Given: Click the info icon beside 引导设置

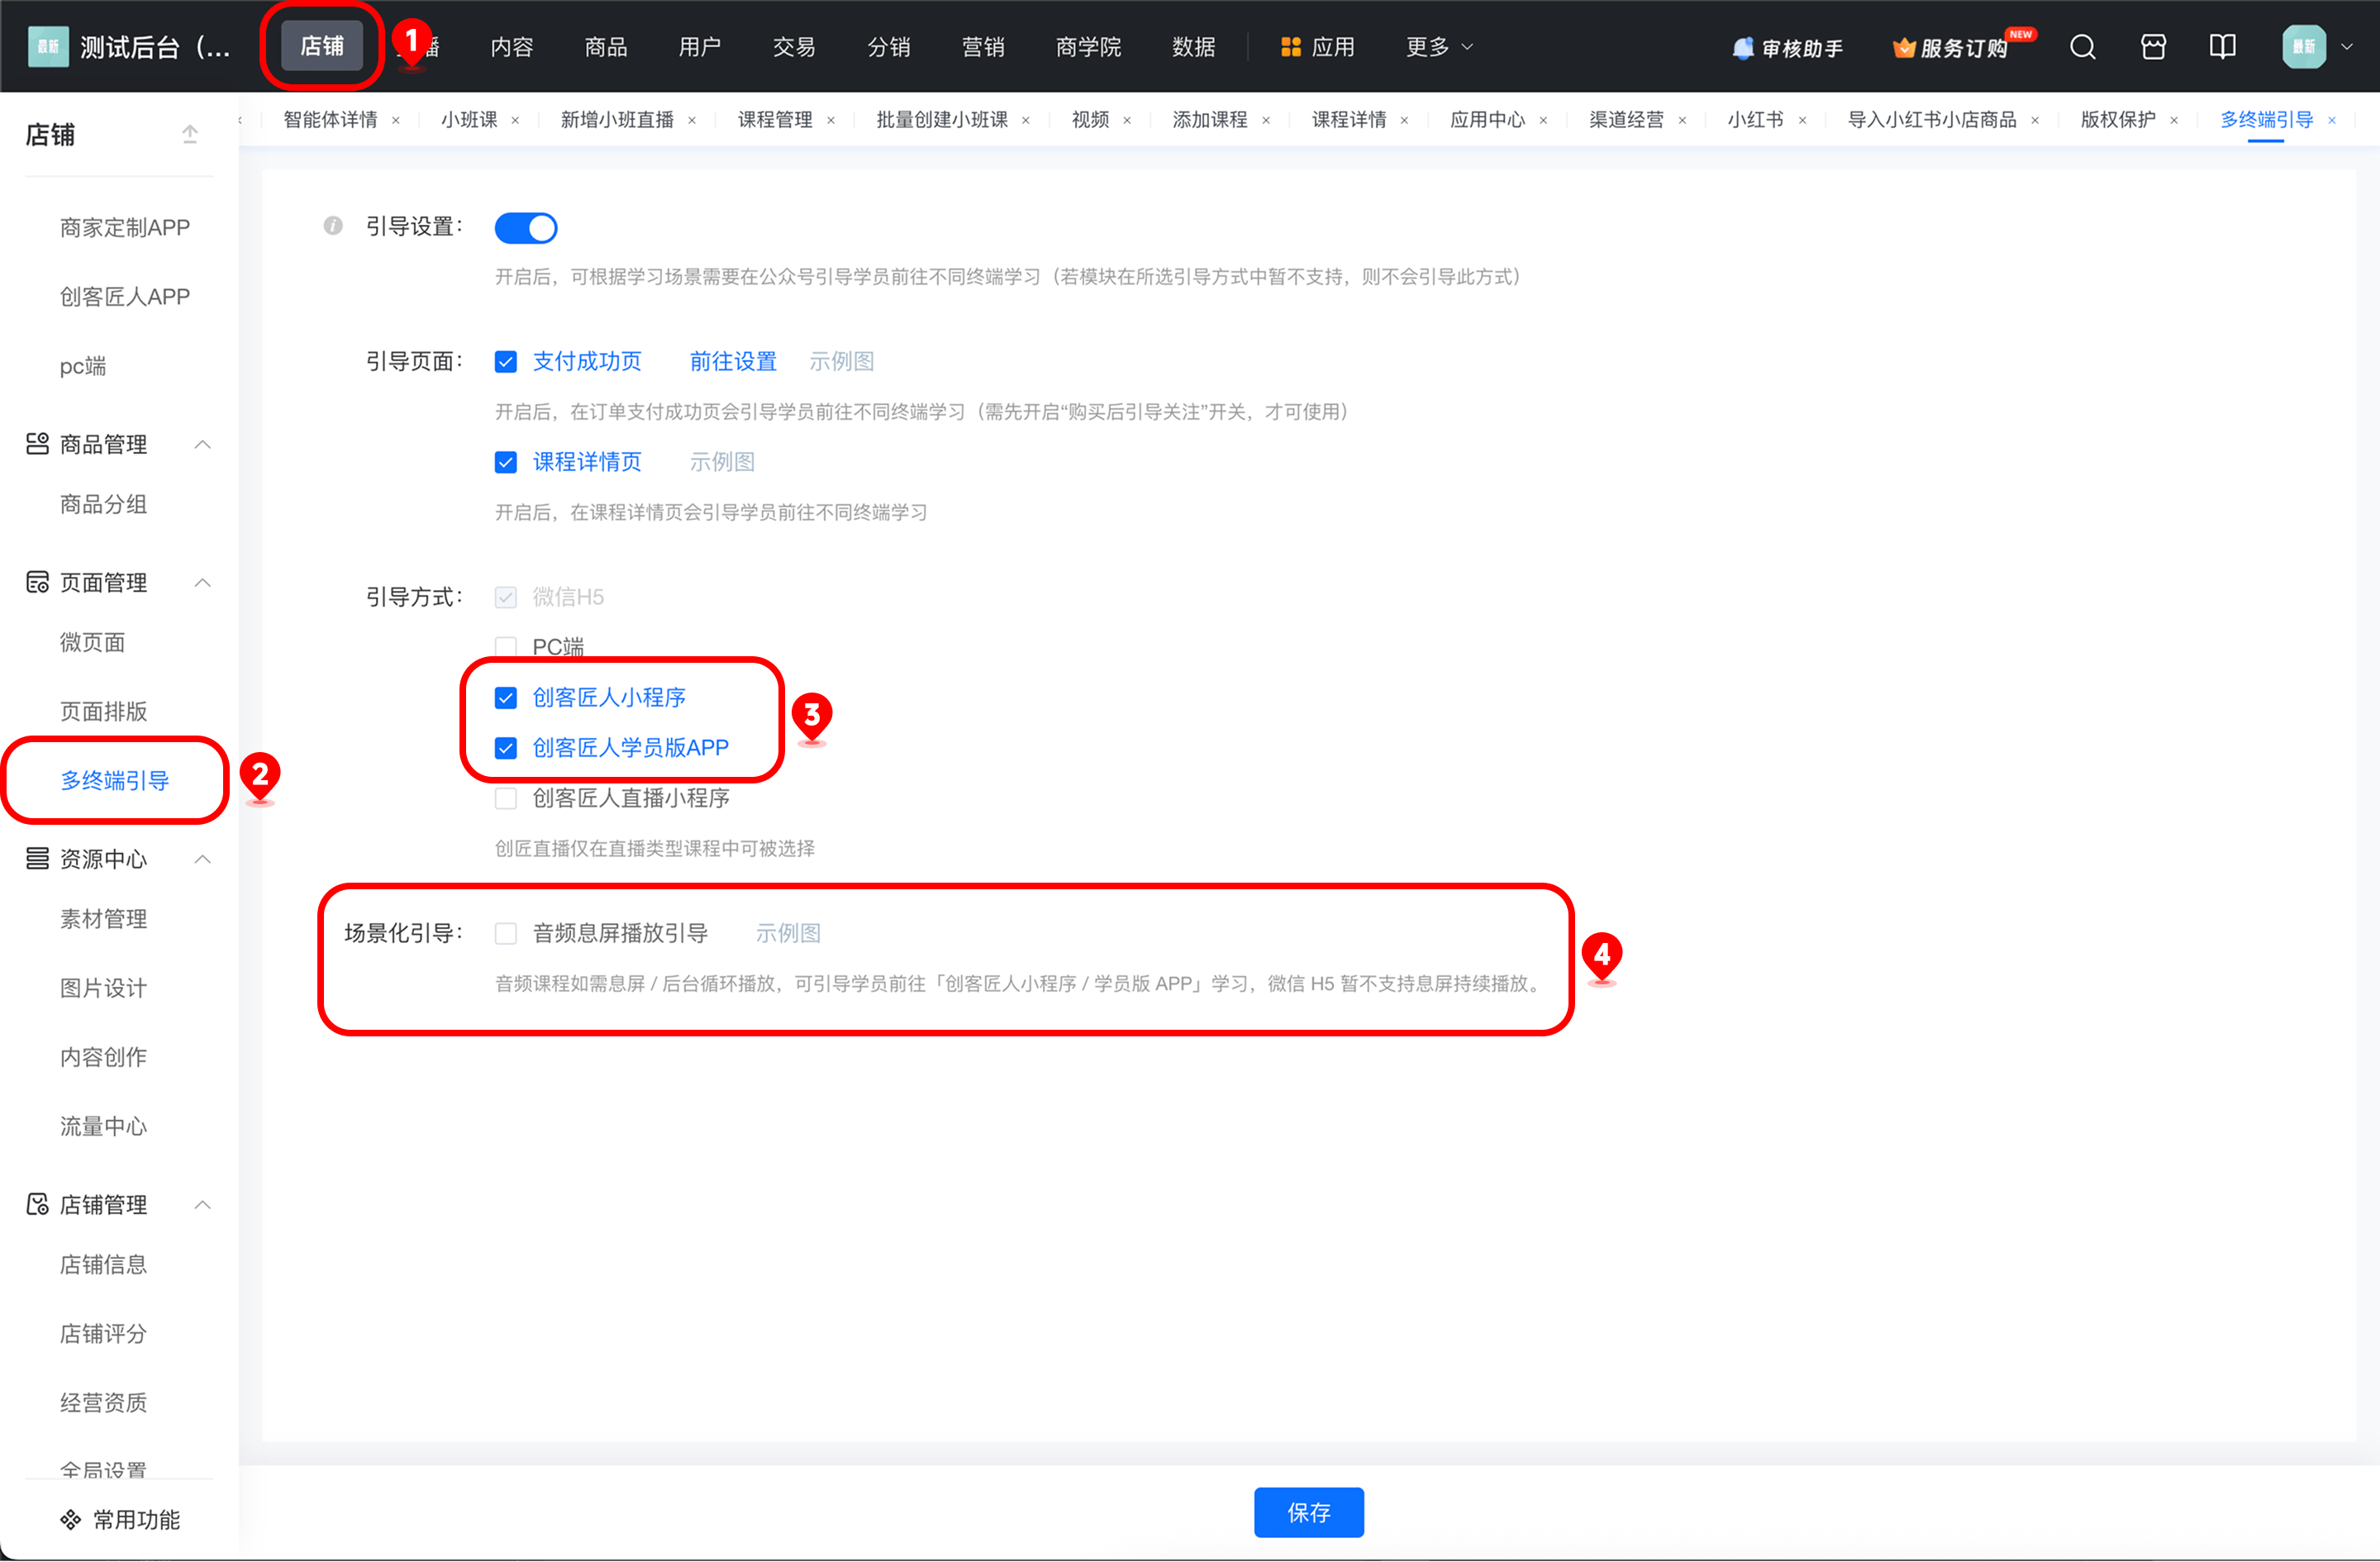Looking at the screenshot, I should [333, 226].
